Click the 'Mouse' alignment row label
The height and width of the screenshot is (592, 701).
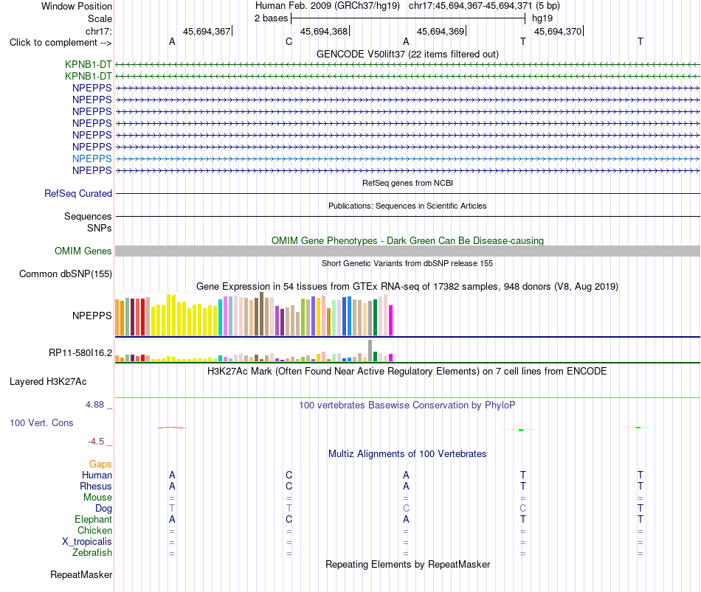(x=97, y=498)
